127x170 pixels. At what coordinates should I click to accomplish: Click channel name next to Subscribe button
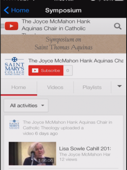(76, 61)
